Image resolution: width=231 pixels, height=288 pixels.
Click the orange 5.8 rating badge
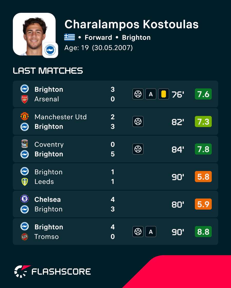coord(203,176)
